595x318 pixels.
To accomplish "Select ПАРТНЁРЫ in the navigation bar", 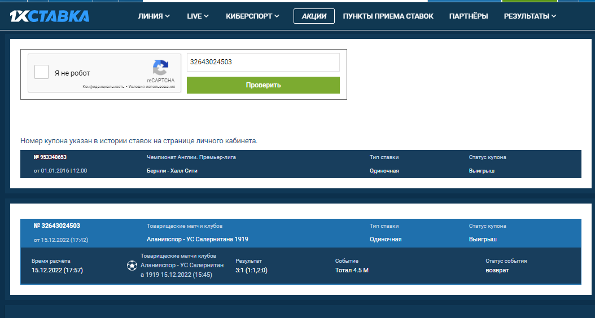I will click(x=469, y=16).
